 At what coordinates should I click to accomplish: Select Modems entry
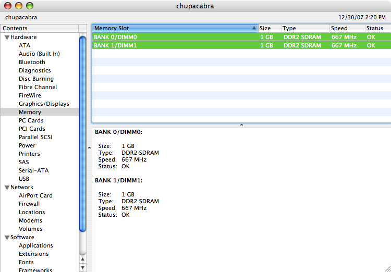(30, 220)
